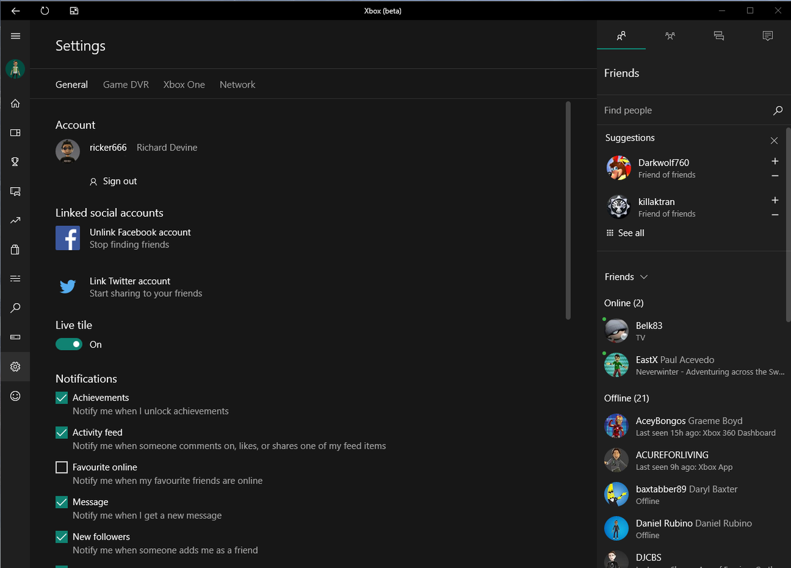Open the ricker666 account avatar
791x568 pixels.
click(x=67, y=151)
